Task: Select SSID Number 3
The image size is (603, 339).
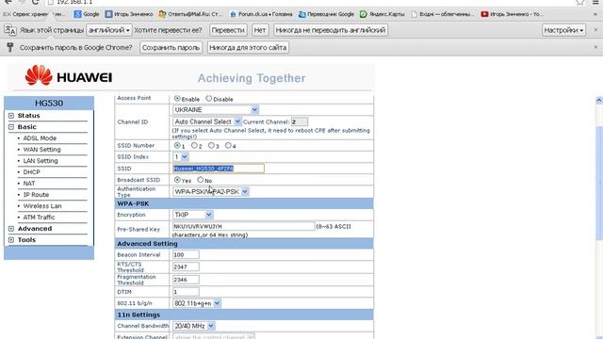Action: 211,146
